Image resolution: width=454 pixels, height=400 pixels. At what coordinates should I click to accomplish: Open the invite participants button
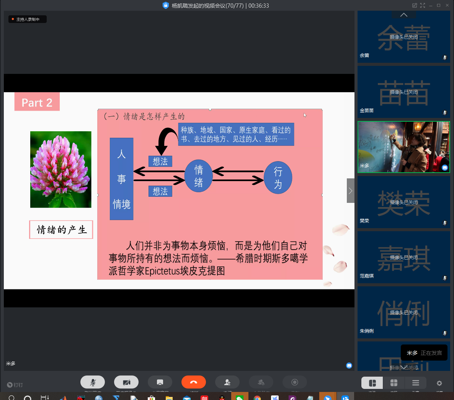pos(227,382)
